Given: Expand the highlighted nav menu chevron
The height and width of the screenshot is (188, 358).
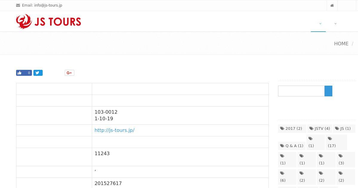Looking at the screenshot, I should (320, 24).
